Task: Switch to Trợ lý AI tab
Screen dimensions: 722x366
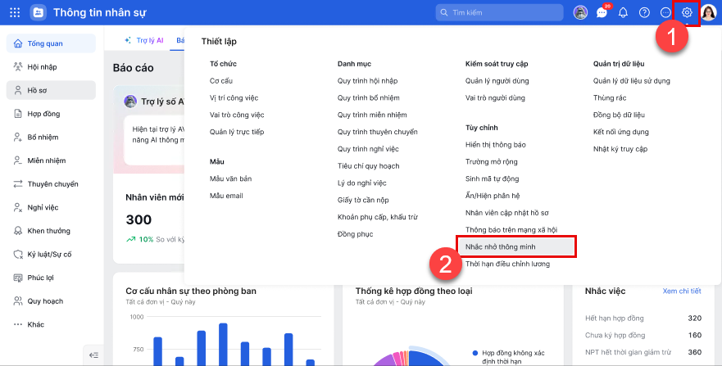Action: (143, 40)
